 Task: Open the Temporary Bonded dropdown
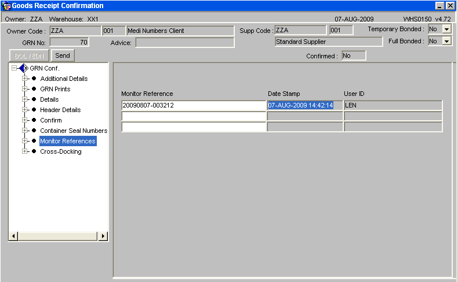pyautogui.click(x=446, y=29)
